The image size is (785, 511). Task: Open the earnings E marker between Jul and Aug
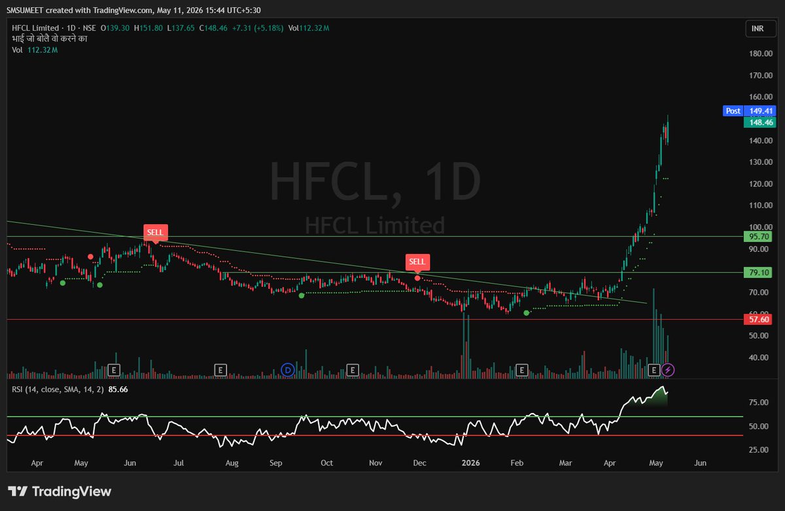(x=220, y=371)
